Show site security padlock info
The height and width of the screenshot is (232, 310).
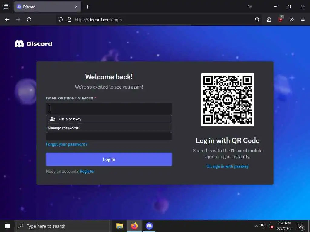coord(69,19)
